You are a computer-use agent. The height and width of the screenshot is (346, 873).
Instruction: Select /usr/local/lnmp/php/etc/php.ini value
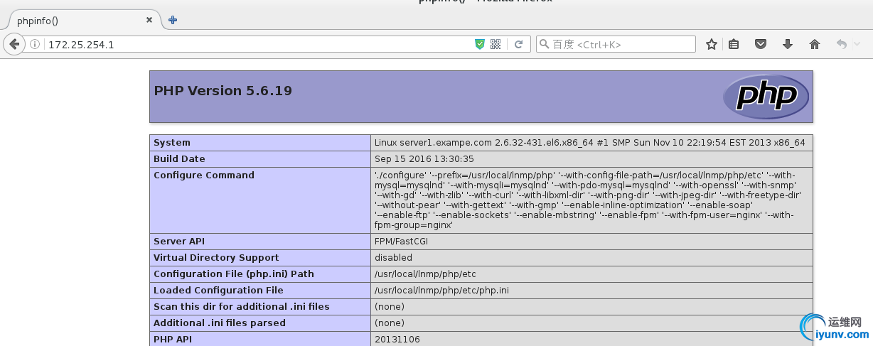[441, 291]
